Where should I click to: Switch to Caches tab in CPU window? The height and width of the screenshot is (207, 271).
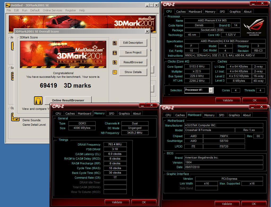[181, 12]
